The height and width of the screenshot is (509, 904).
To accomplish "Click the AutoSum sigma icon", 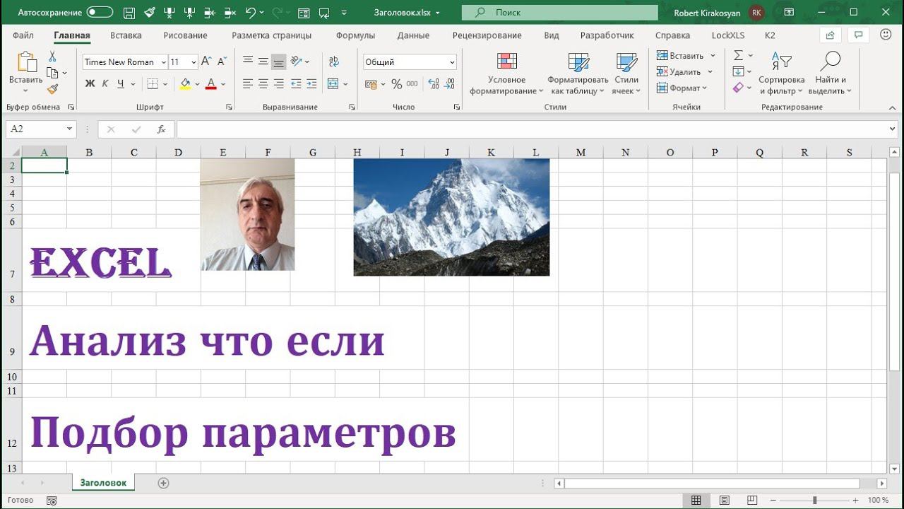I will [738, 55].
